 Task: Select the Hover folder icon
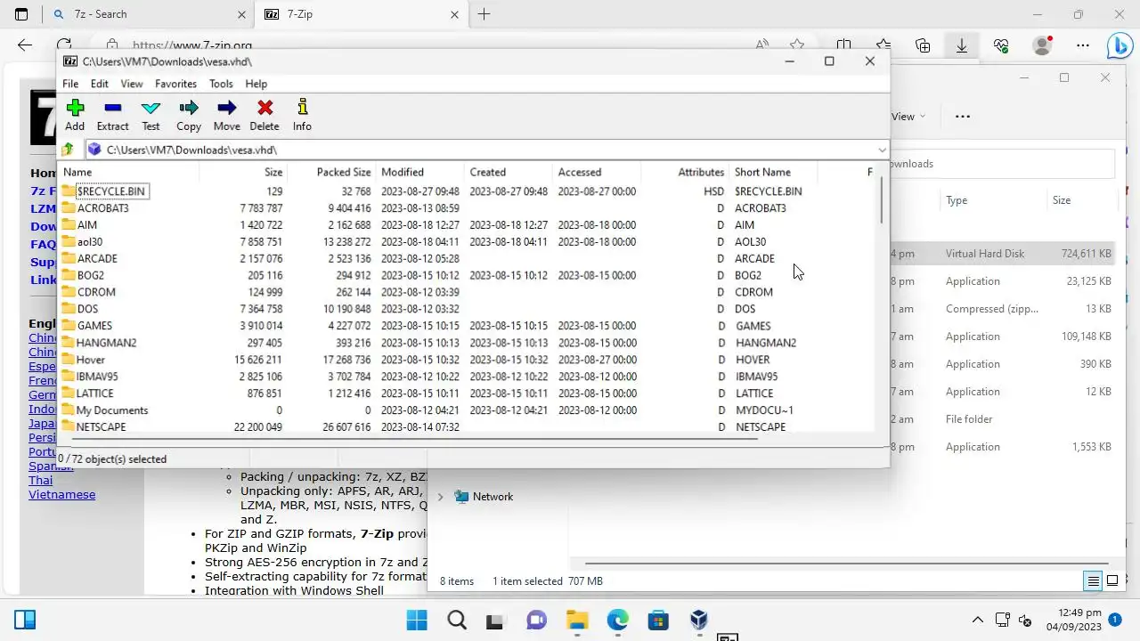[69, 360]
